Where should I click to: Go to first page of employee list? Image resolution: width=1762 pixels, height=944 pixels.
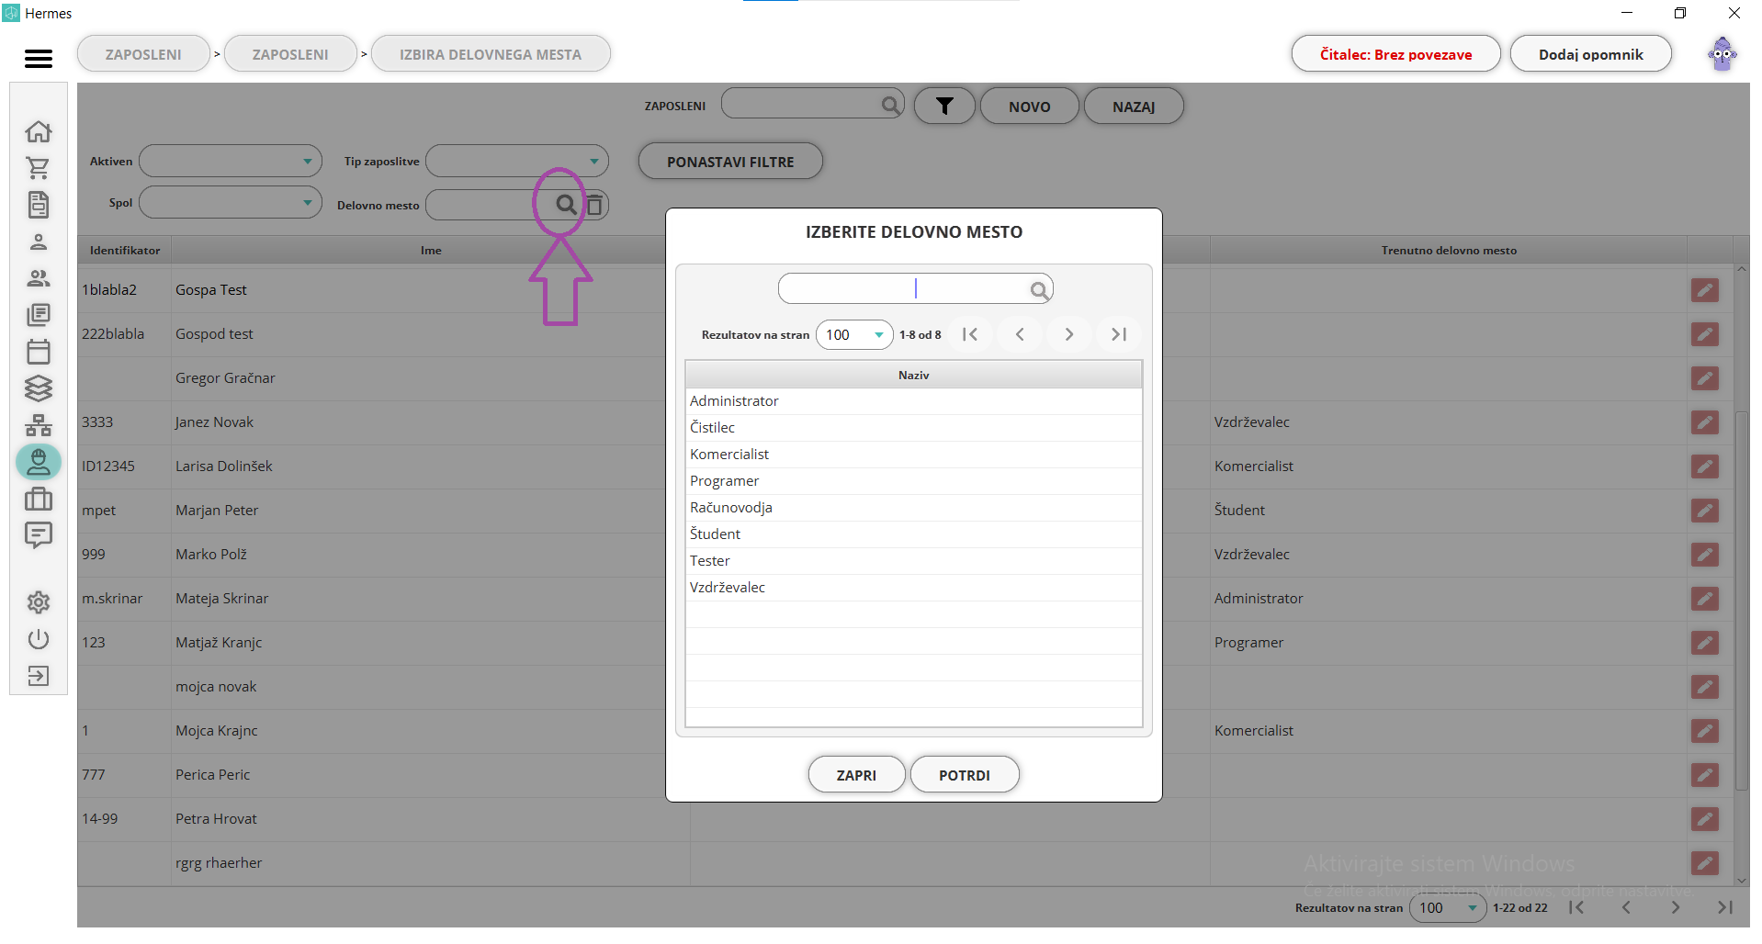[x=1576, y=907]
